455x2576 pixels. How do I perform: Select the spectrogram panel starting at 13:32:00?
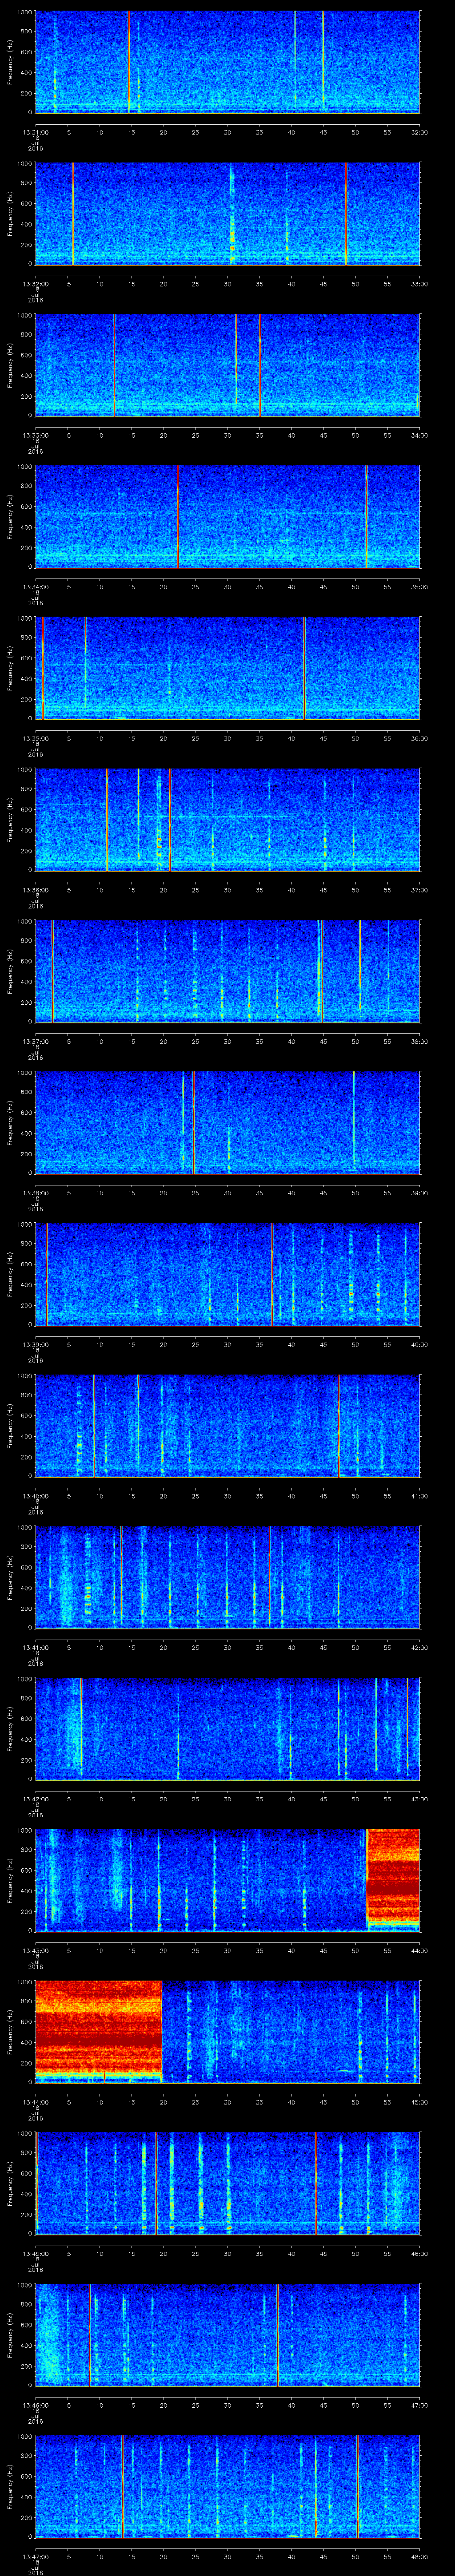coord(228,214)
